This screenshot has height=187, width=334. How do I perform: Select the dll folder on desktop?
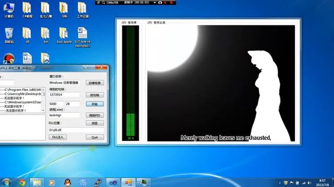click(x=27, y=35)
